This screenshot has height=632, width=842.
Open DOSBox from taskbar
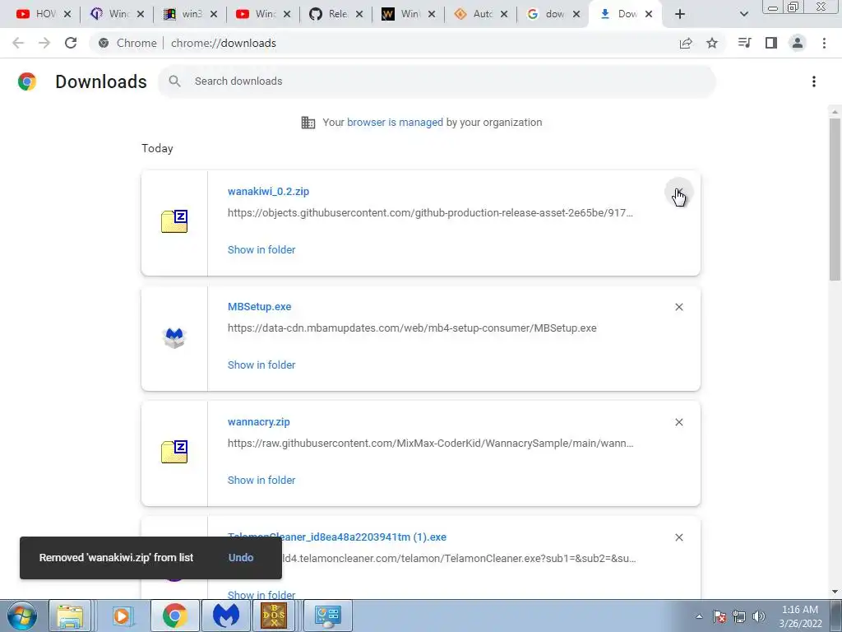(274, 616)
